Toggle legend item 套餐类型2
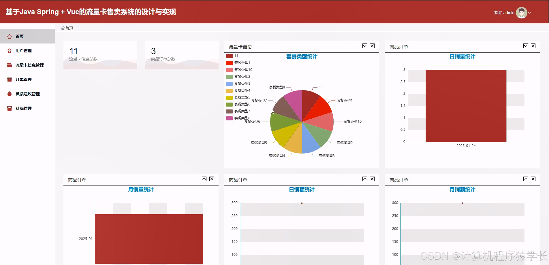549x265 pixels. tap(238, 77)
